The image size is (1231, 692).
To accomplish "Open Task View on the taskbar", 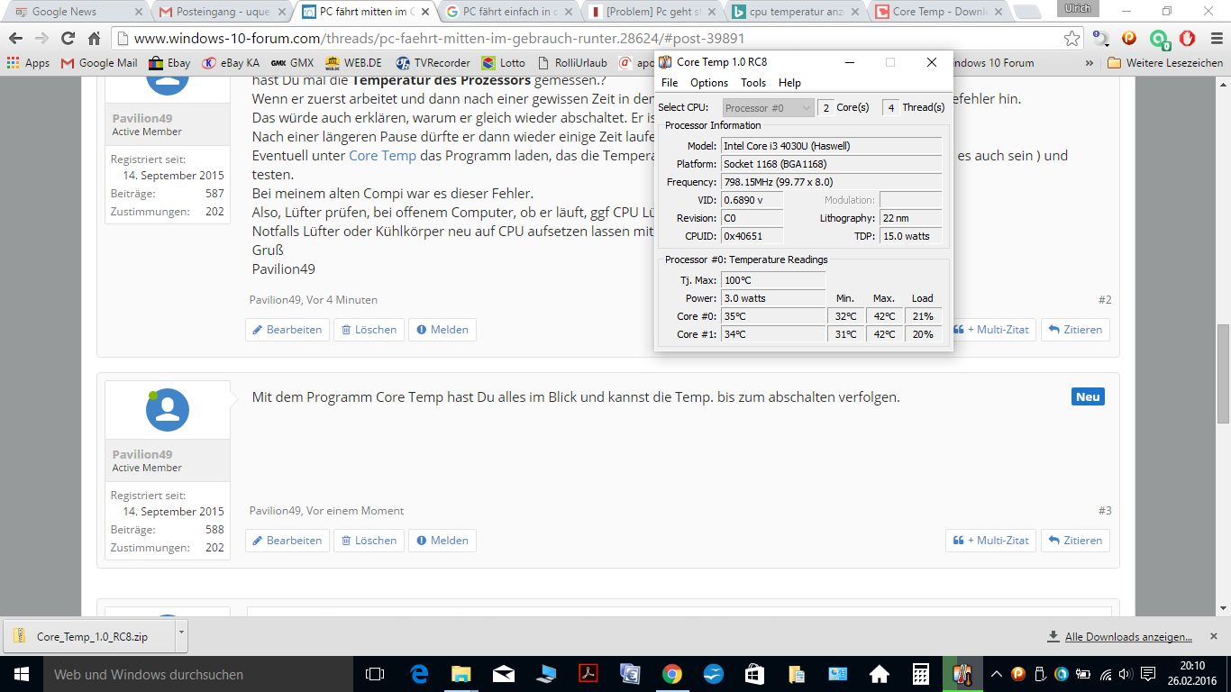I will point(374,674).
